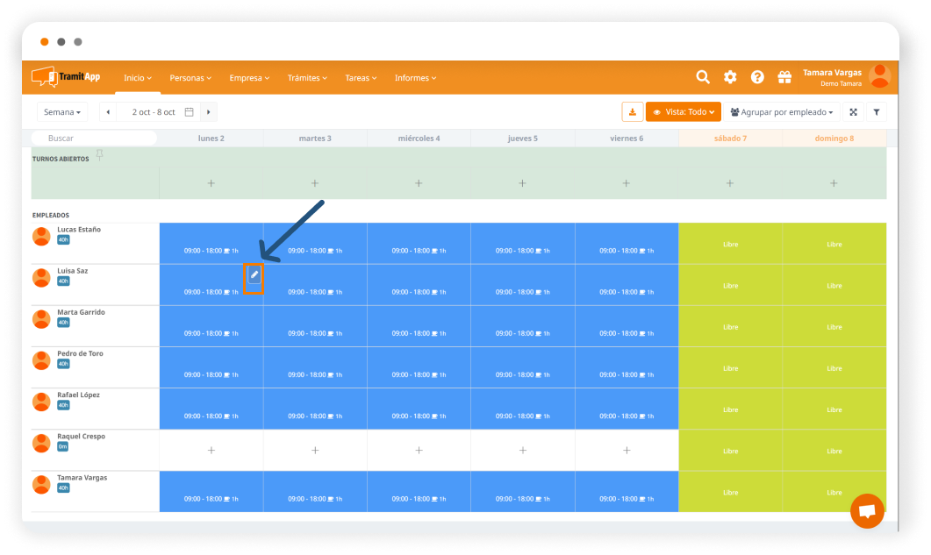The height and width of the screenshot is (555, 931).
Task: Open the Informes menu
Action: pyautogui.click(x=415, y=78)
